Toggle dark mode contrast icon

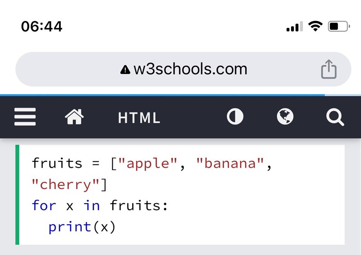(x=235, y=117)
